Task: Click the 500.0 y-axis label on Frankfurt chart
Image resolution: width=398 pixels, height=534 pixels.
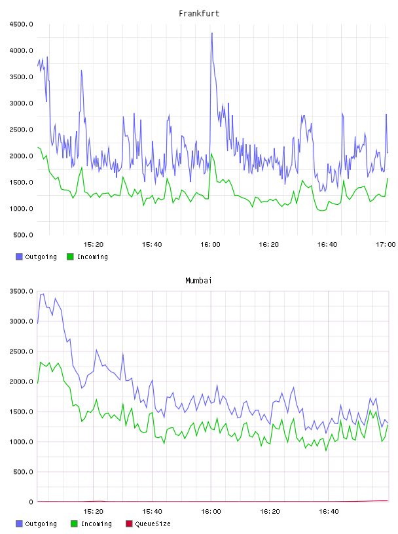Action: point(23,235)
